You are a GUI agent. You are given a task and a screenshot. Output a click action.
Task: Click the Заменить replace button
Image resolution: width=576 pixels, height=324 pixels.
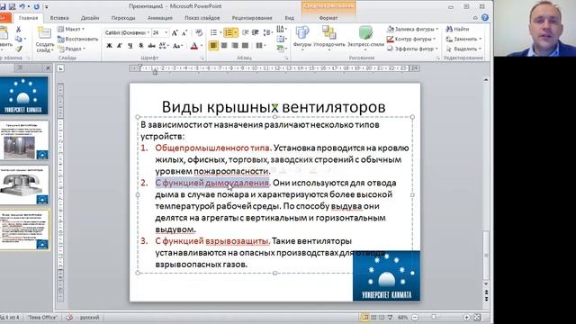click(463, 39)
